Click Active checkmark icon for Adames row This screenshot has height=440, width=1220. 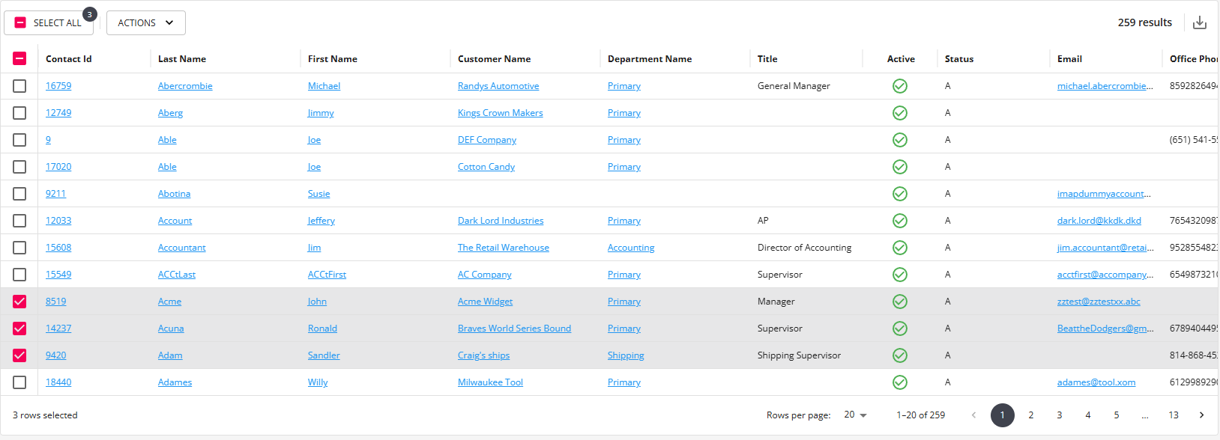pos(900,382)
